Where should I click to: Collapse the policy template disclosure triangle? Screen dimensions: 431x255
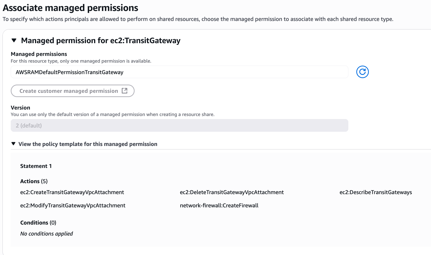point(13,144)
